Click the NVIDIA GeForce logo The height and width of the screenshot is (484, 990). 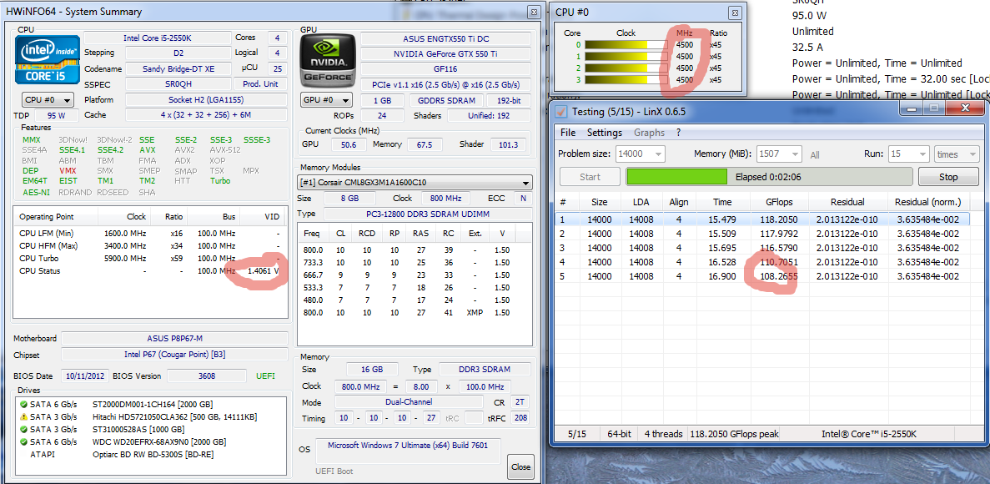click(x=328, y=60)
